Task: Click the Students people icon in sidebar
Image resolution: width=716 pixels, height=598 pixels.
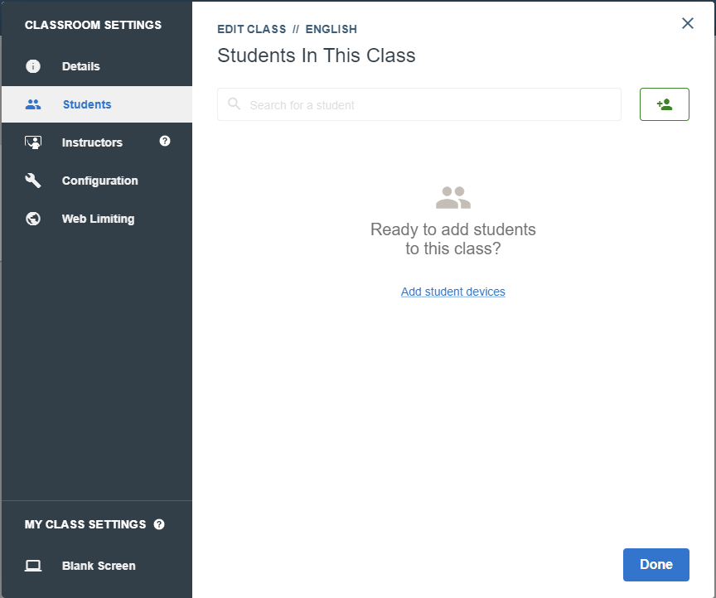Action: click(33, 104)
